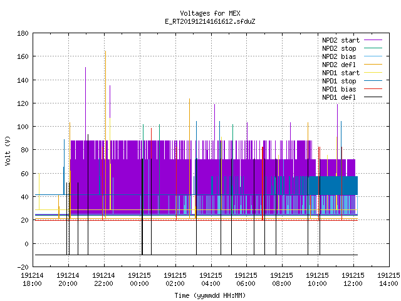401x301 pixels.
Task: Click the 191215 00:00 x-axis tick label
Action: [x=139, y=280]
